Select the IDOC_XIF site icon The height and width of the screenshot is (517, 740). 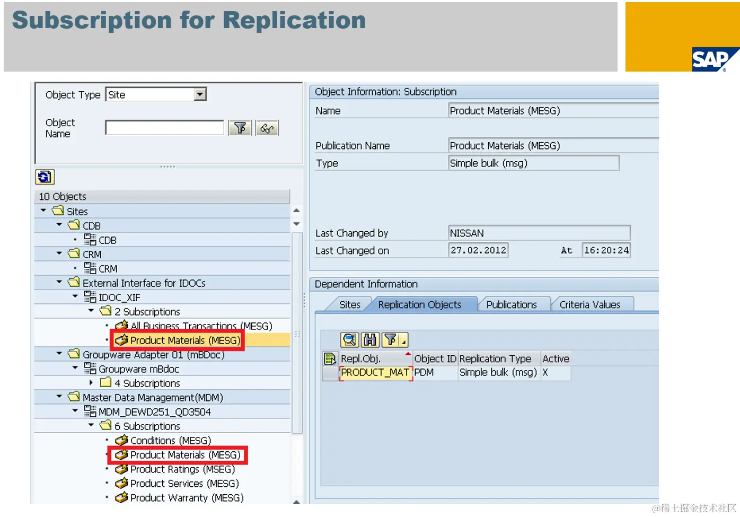pyautogui.click(x=90, y=297)
